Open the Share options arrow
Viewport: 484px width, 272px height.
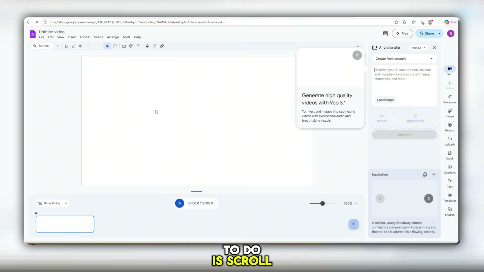point(440,33)
